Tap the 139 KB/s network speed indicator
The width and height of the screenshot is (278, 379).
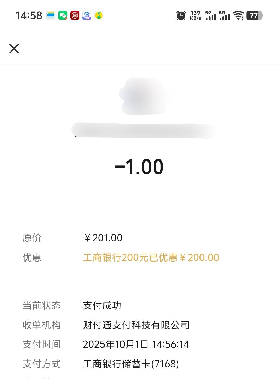[x=195, y=15]
